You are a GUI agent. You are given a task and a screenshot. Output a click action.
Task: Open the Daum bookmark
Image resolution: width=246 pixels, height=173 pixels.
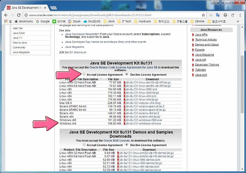pos(74,21)
